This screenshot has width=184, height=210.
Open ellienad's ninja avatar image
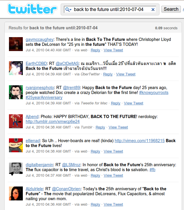click(x=16, y=145)
